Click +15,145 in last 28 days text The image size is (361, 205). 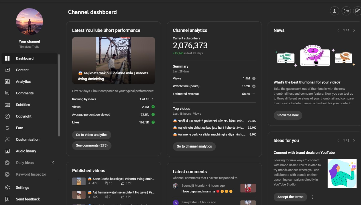pos(188,53)
